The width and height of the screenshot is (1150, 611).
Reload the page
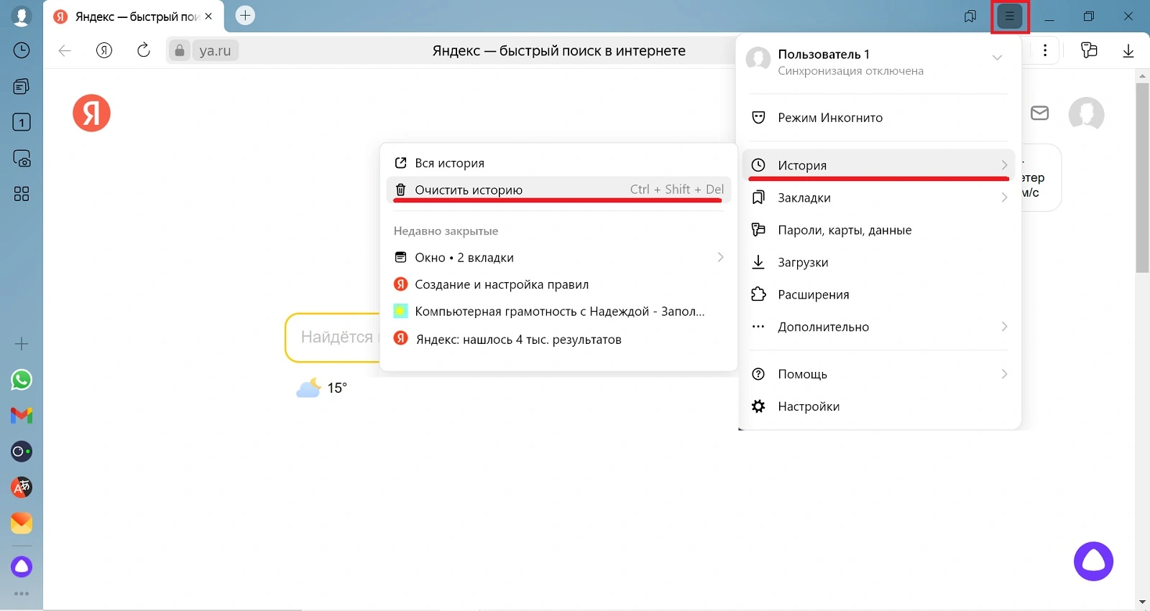pos(144,50)
